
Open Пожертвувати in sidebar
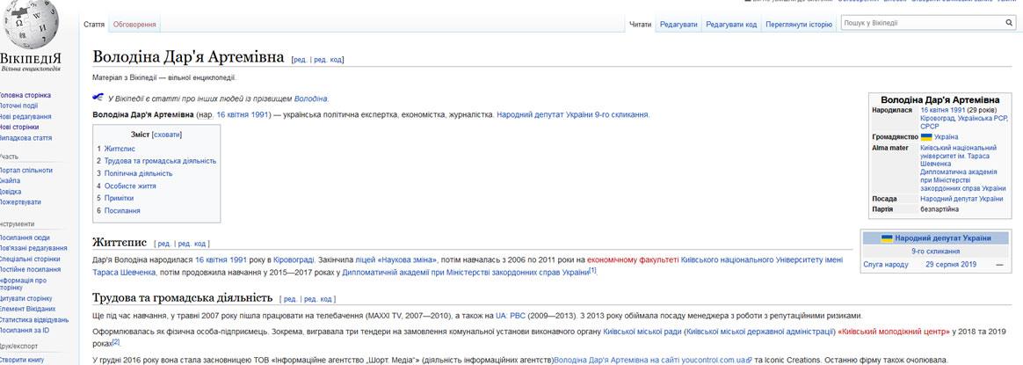[20, 202]
